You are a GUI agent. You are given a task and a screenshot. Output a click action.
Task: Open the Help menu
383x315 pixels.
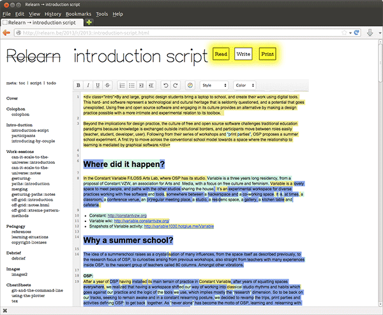point(117,14)
